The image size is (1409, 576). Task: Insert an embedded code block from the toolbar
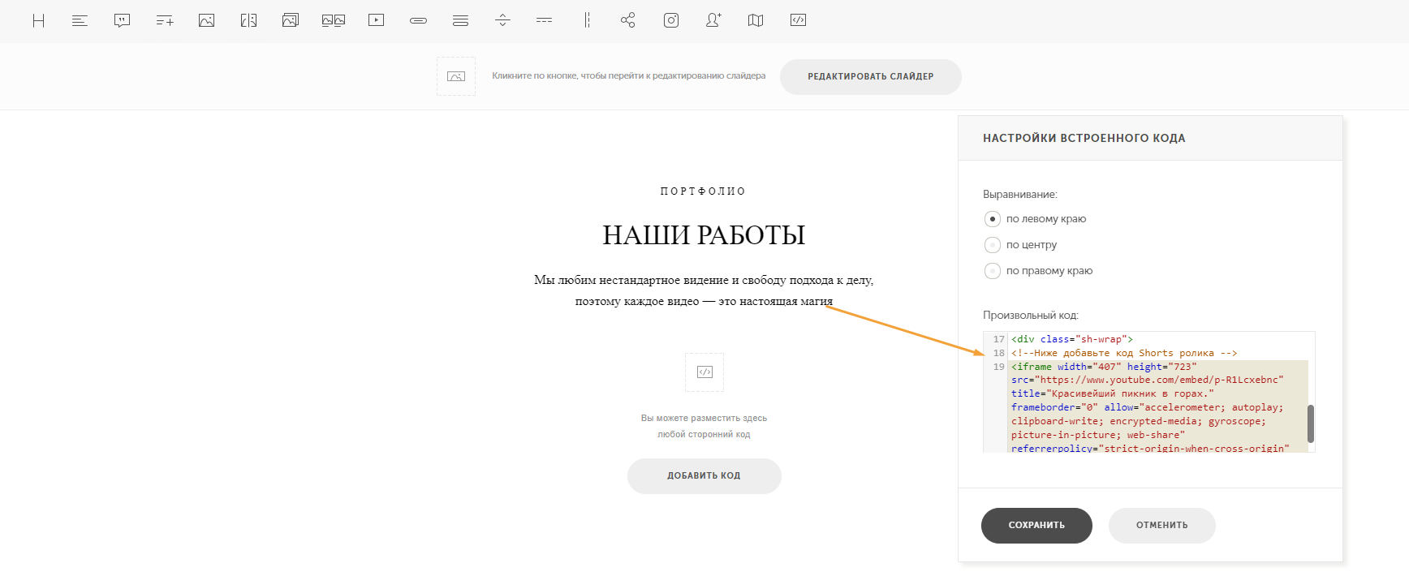click(798, 20)
